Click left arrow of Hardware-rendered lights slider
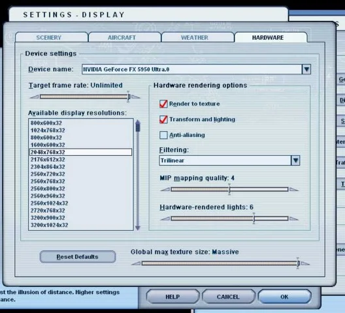The image size is (345, 313). coord(165,218)
